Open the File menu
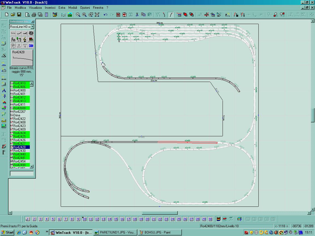Viewport: 315px width, 236px height. pos(10,8)
